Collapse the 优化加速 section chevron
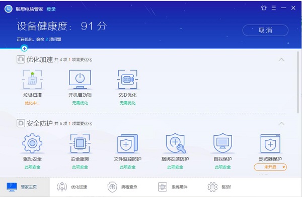Image resolution: width=302 pixels, height=197 pixels. coord(281,60)
